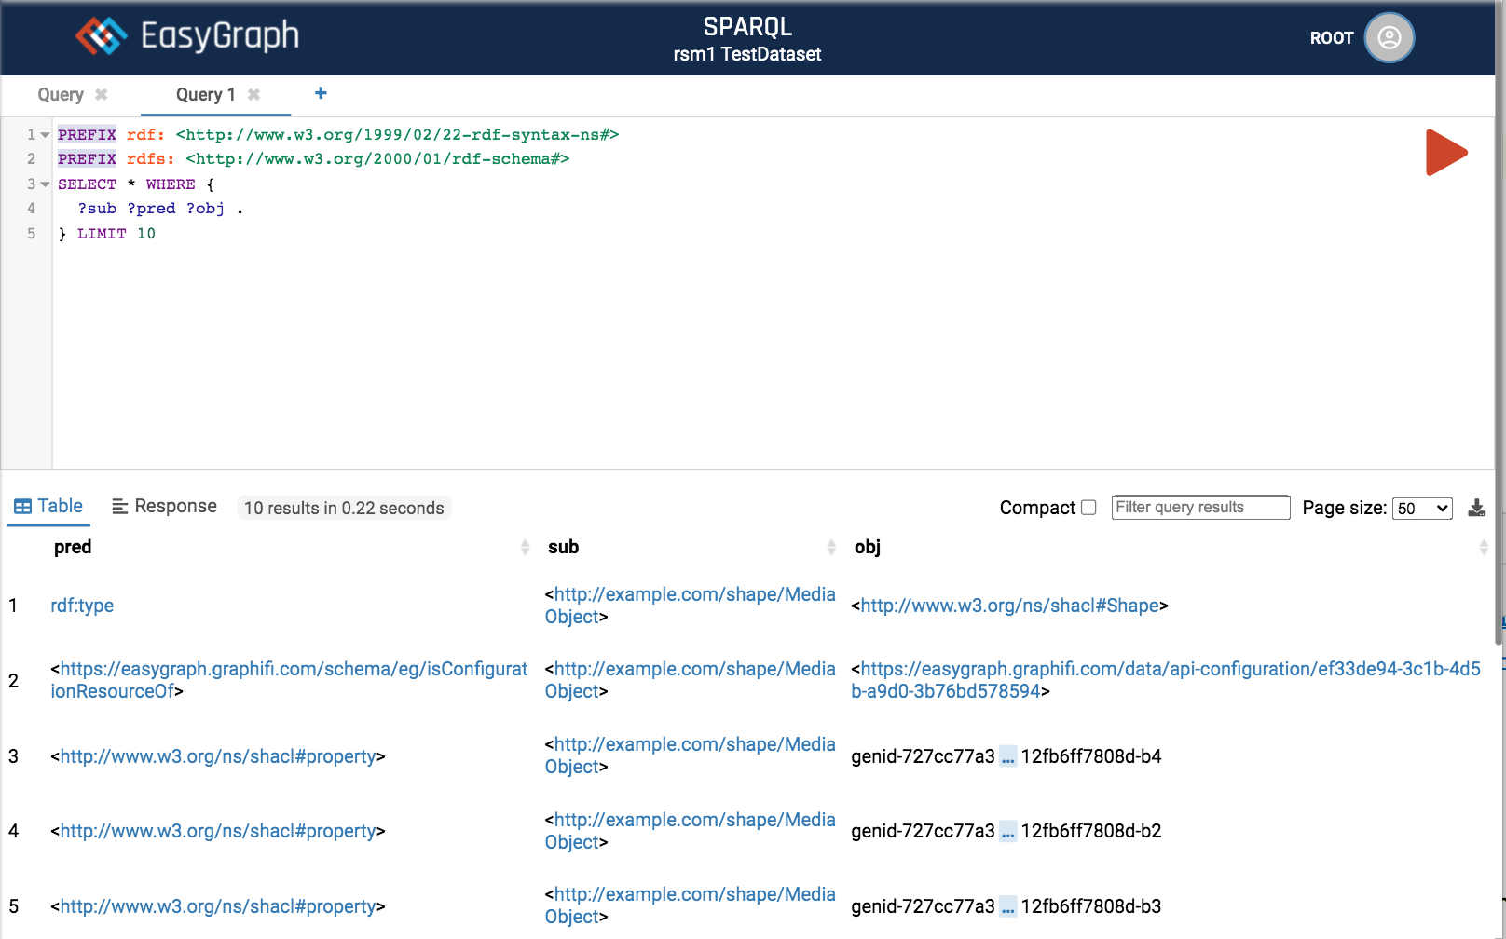
Task: Add a new query tab with plus
Action: tap(321, 93)
